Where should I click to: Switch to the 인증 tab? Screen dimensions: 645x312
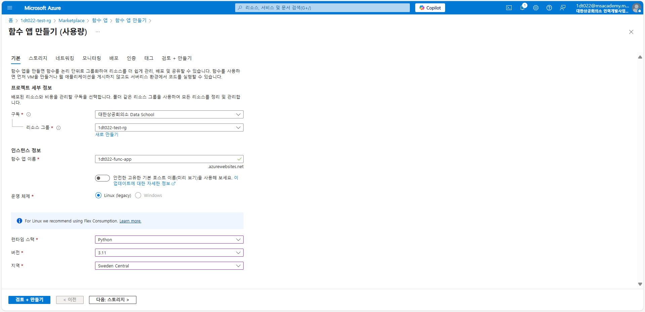[x=131, y=58]
